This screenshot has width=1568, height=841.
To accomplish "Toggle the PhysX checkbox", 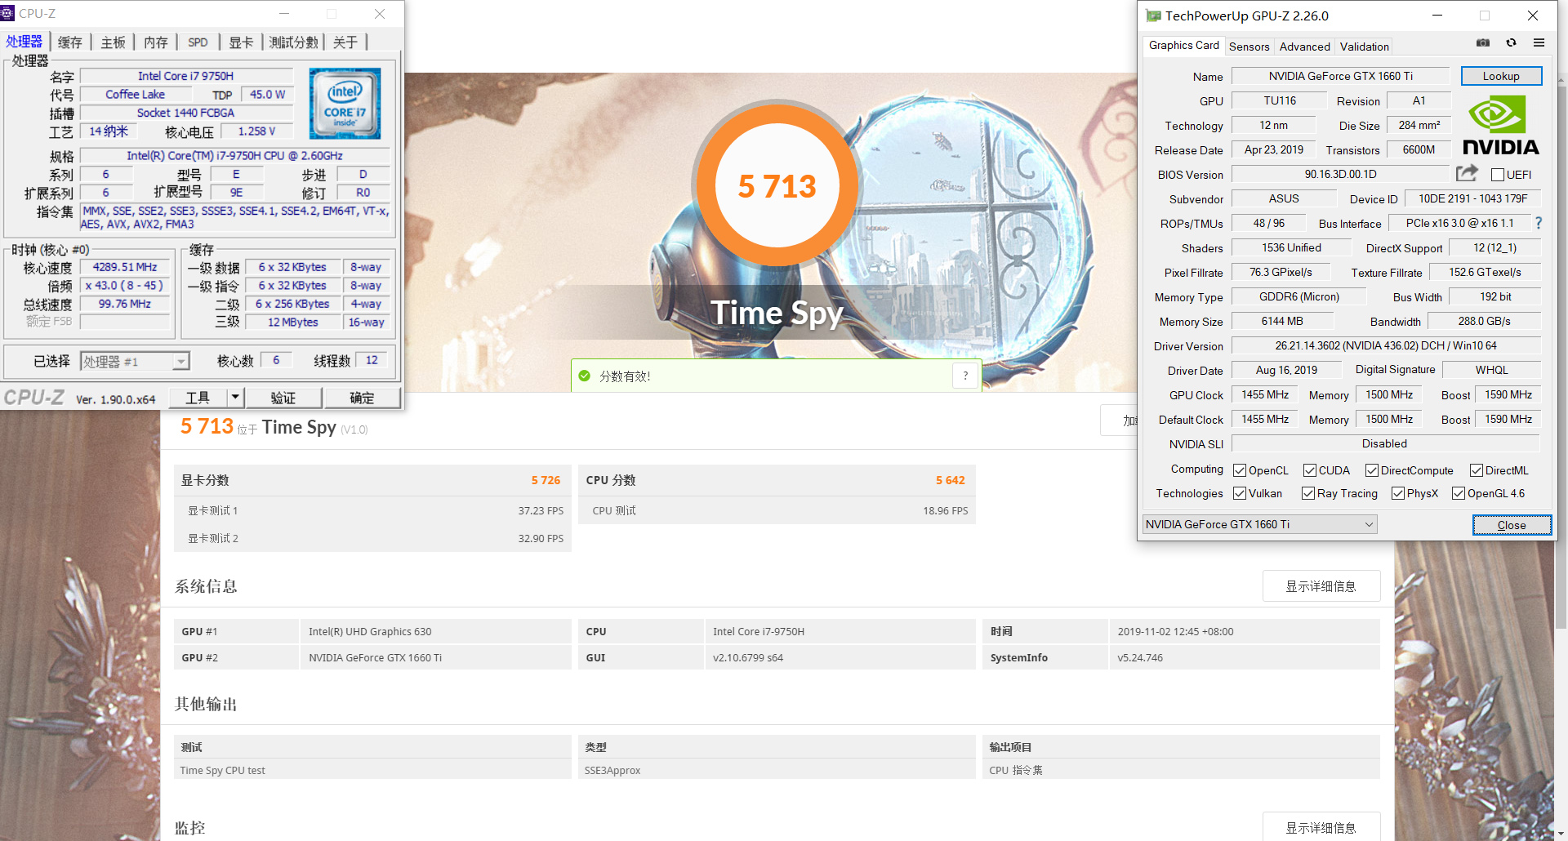I will pyautogui.click(x=1398, y=493).
